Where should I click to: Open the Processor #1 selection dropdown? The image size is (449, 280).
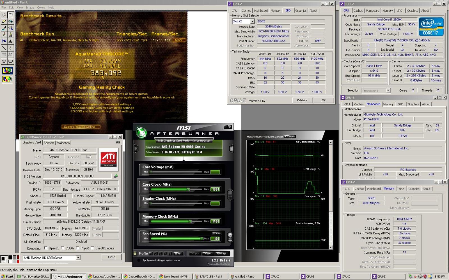coord(388,90)
